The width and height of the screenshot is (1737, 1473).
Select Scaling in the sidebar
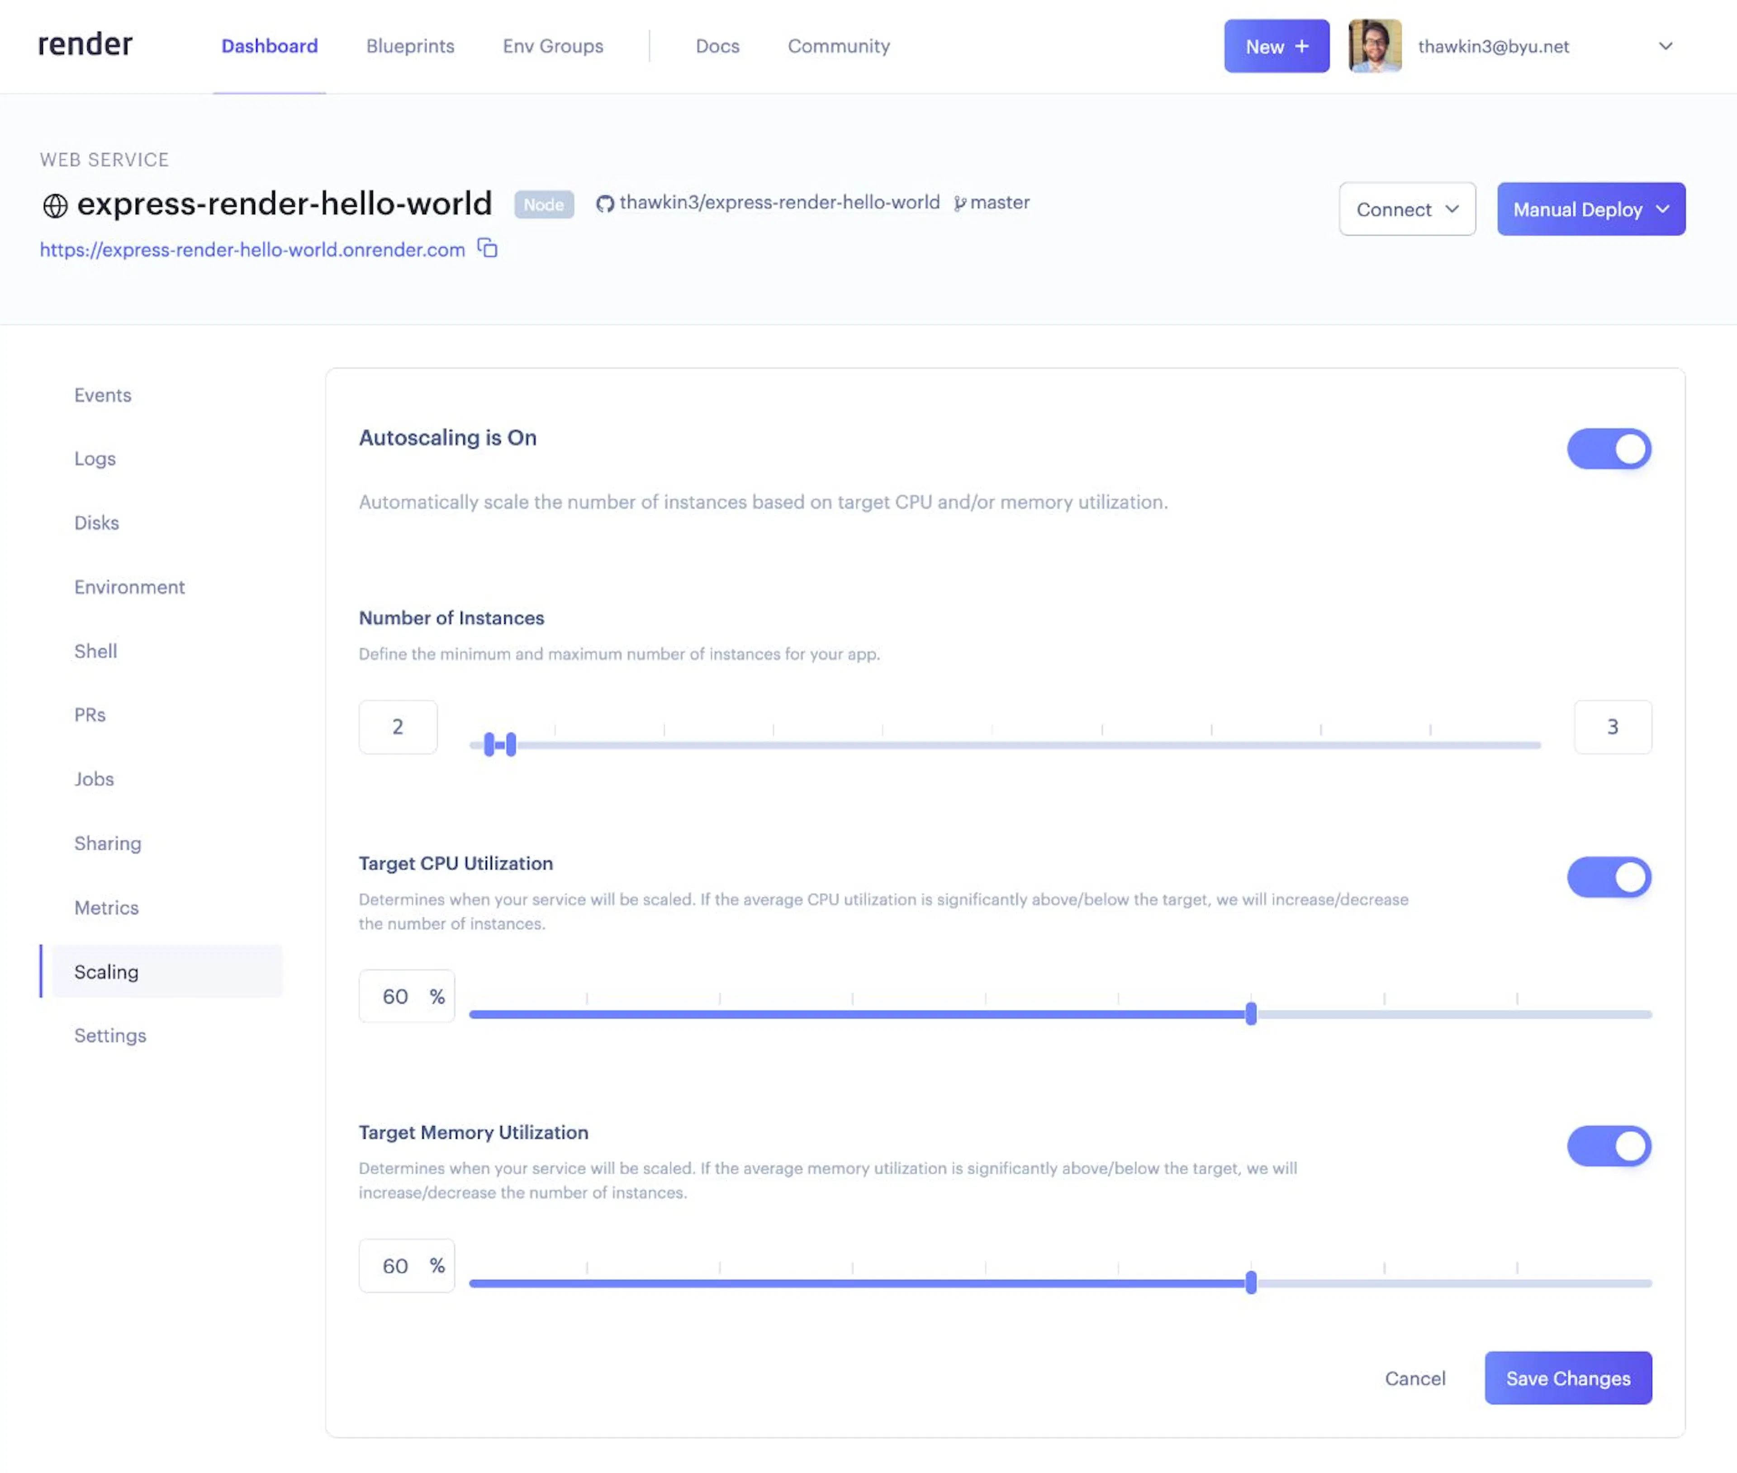coord(167,971)
